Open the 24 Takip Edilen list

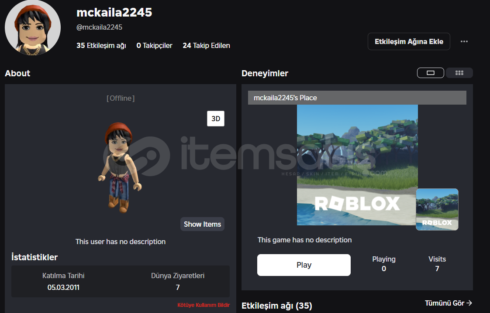tap(206, 46)
